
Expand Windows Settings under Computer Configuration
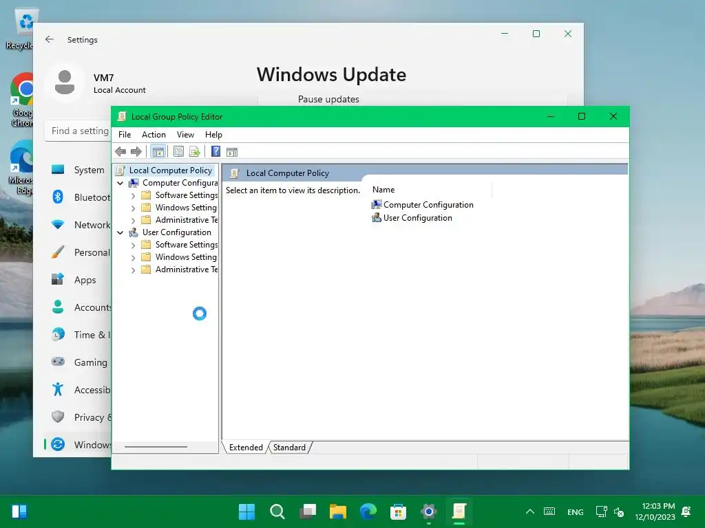(x=133, y=208)
